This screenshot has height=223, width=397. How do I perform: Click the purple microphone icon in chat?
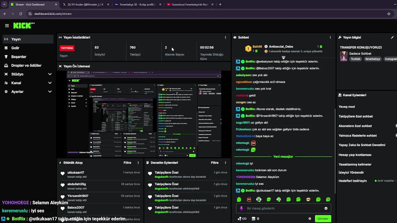(241, 208)
